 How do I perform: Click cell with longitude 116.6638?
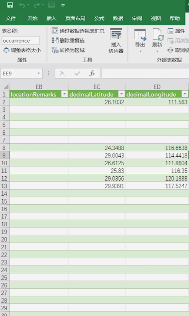[x=157, y=148]
